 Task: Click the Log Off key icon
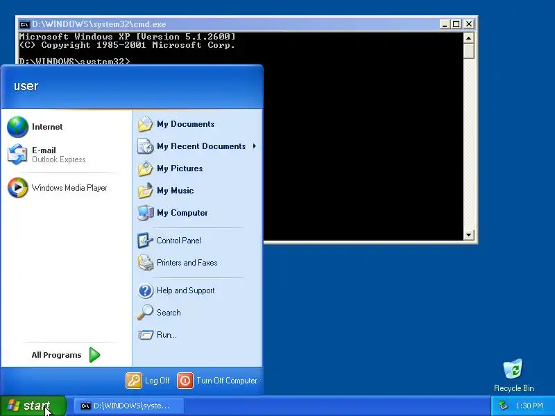(134, 381)
